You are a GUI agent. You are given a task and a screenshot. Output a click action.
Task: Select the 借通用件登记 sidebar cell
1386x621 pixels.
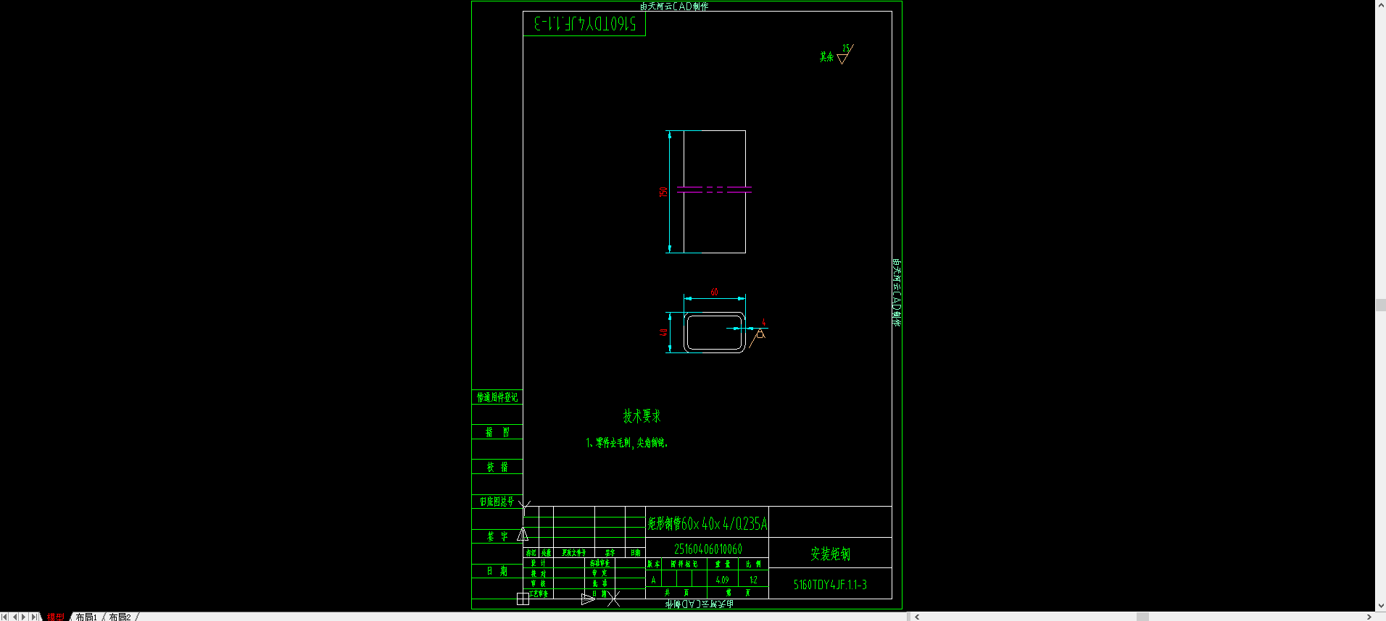pos(497,397)
